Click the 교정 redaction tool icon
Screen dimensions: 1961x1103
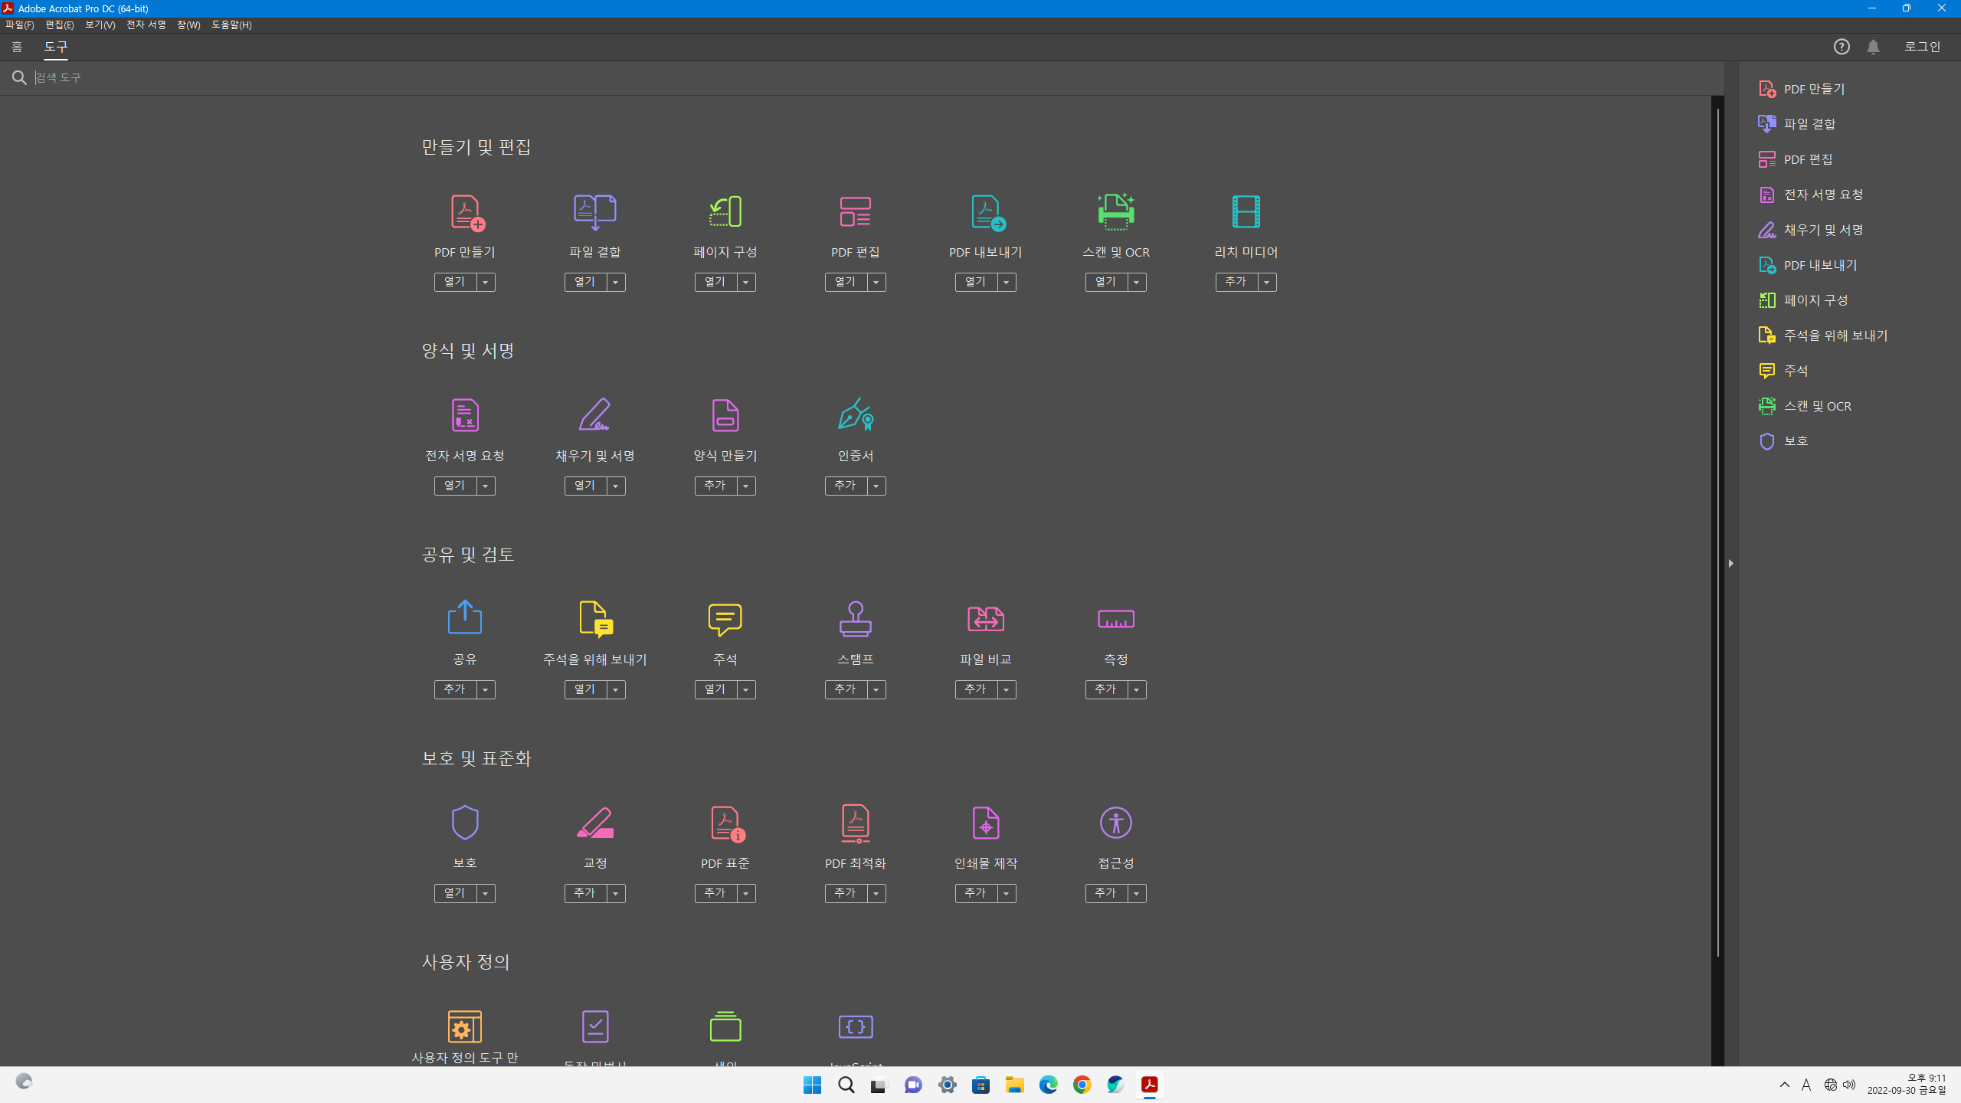pyautogui.click(x=595, y=823)
